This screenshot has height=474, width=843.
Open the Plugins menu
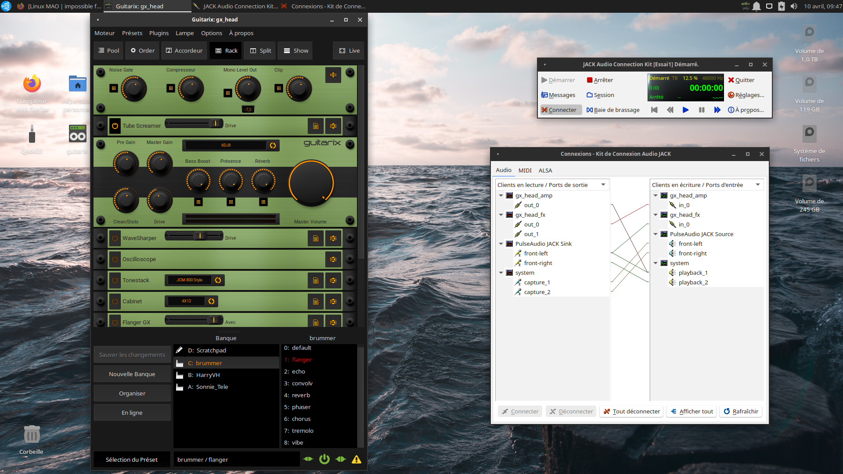coord(159,33)
